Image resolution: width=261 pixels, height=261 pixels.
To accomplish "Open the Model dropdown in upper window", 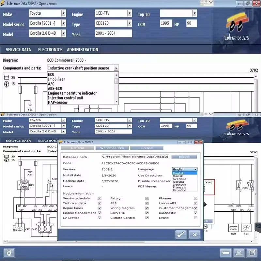I will 64,33.
